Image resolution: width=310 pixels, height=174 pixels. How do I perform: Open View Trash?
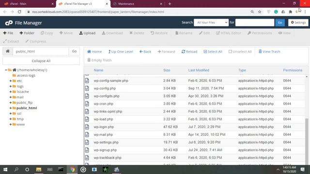(x=269, y=52)
